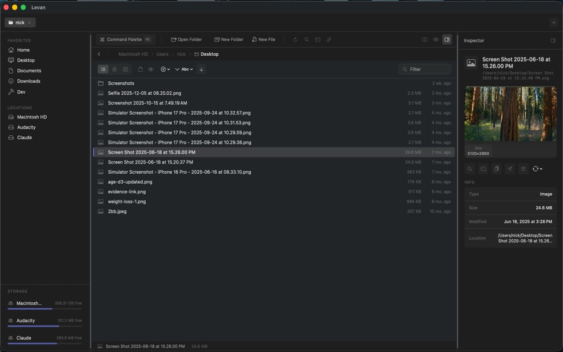Open Documents in sidebar
The width and height of the screenshot is (563, 352).
28,71
